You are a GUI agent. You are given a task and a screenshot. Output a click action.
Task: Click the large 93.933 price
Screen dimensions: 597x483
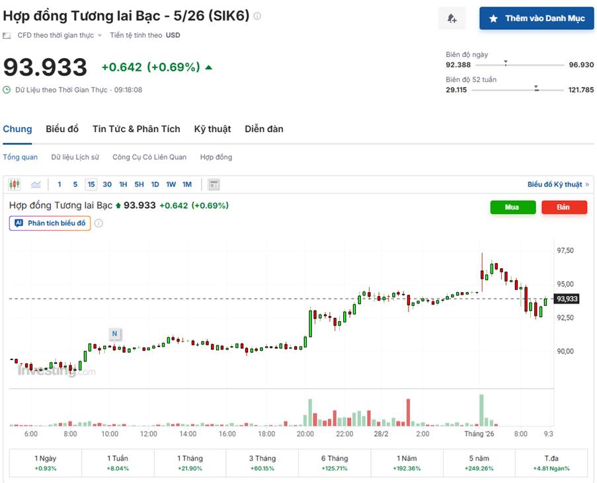pyautogui.click(x=46, y=67)
